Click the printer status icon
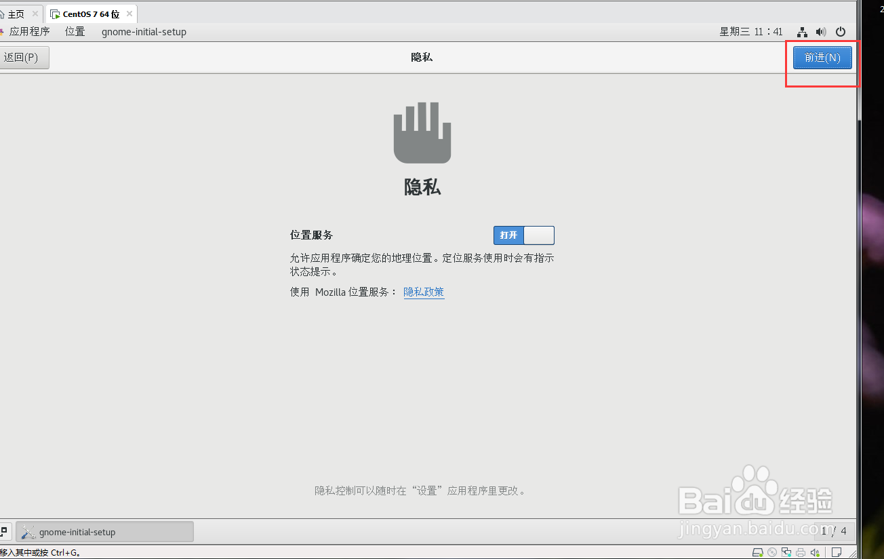 801,552
